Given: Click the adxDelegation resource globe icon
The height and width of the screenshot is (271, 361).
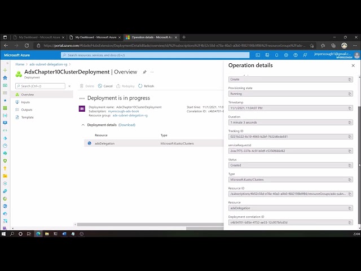Looking at the screenshot, I should (x=90, y=143).
